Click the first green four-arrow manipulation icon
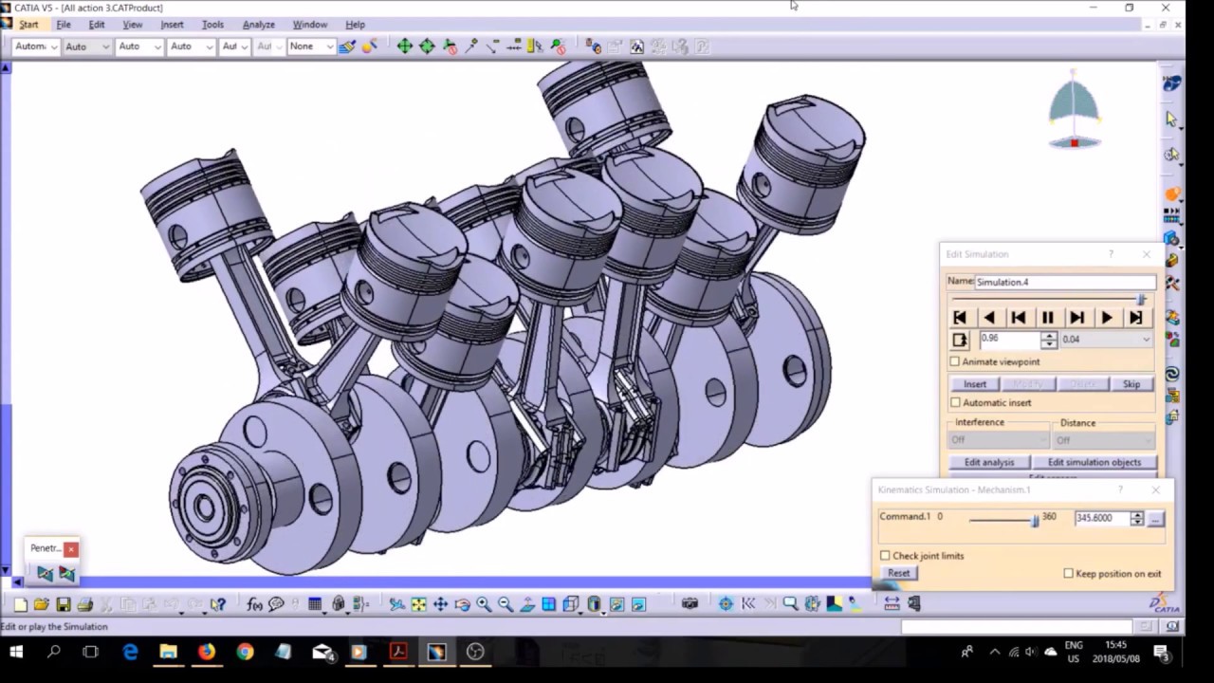 [x=405, y=46]
